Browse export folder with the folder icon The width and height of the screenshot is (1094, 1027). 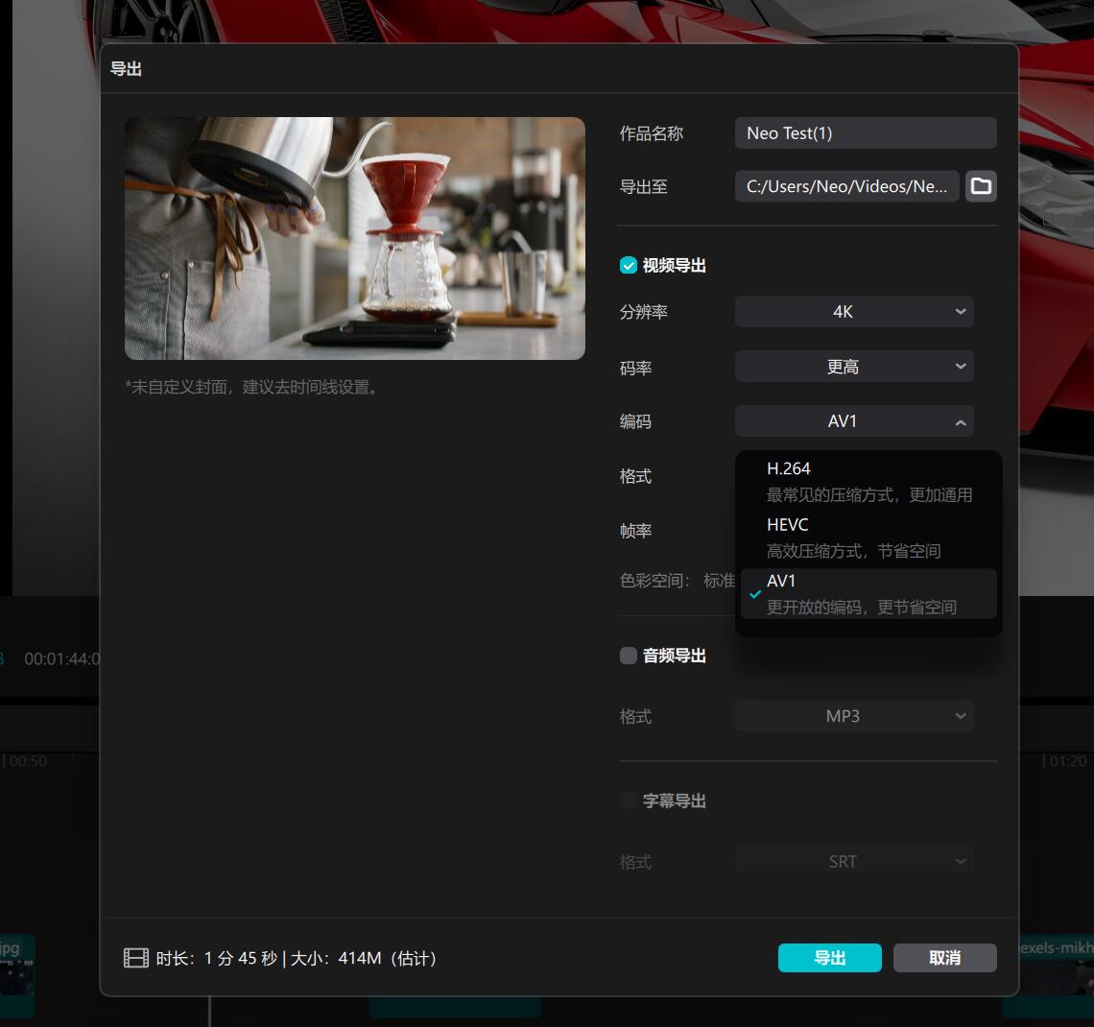pyautogui.click(x=980, y=186)
